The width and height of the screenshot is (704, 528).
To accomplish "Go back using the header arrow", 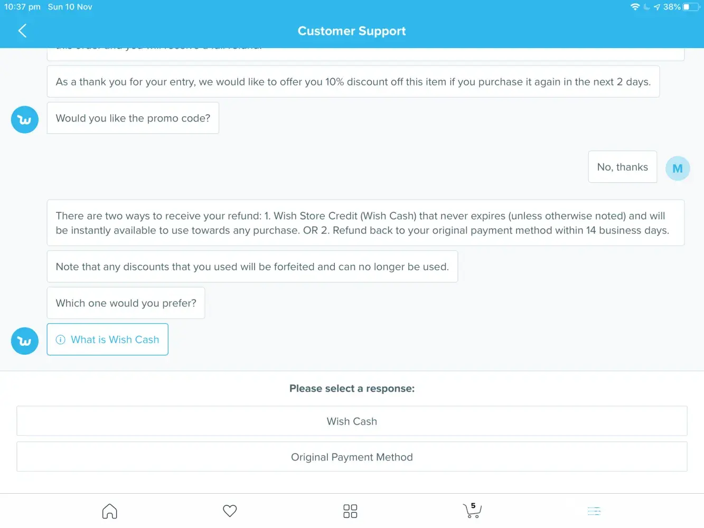I will pos(22,31).
